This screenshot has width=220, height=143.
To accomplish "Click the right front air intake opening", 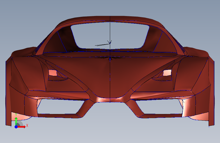I will (x=160, y=107).
